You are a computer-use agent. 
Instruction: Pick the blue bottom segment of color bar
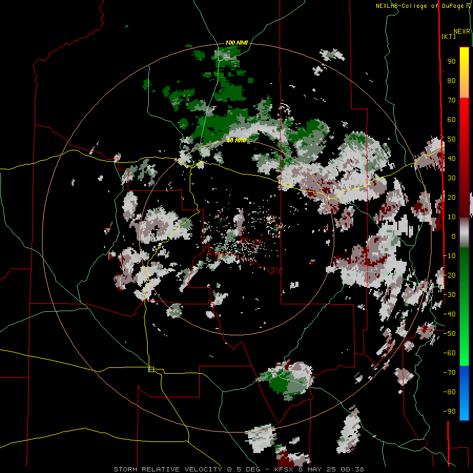[x=464, y=393]
